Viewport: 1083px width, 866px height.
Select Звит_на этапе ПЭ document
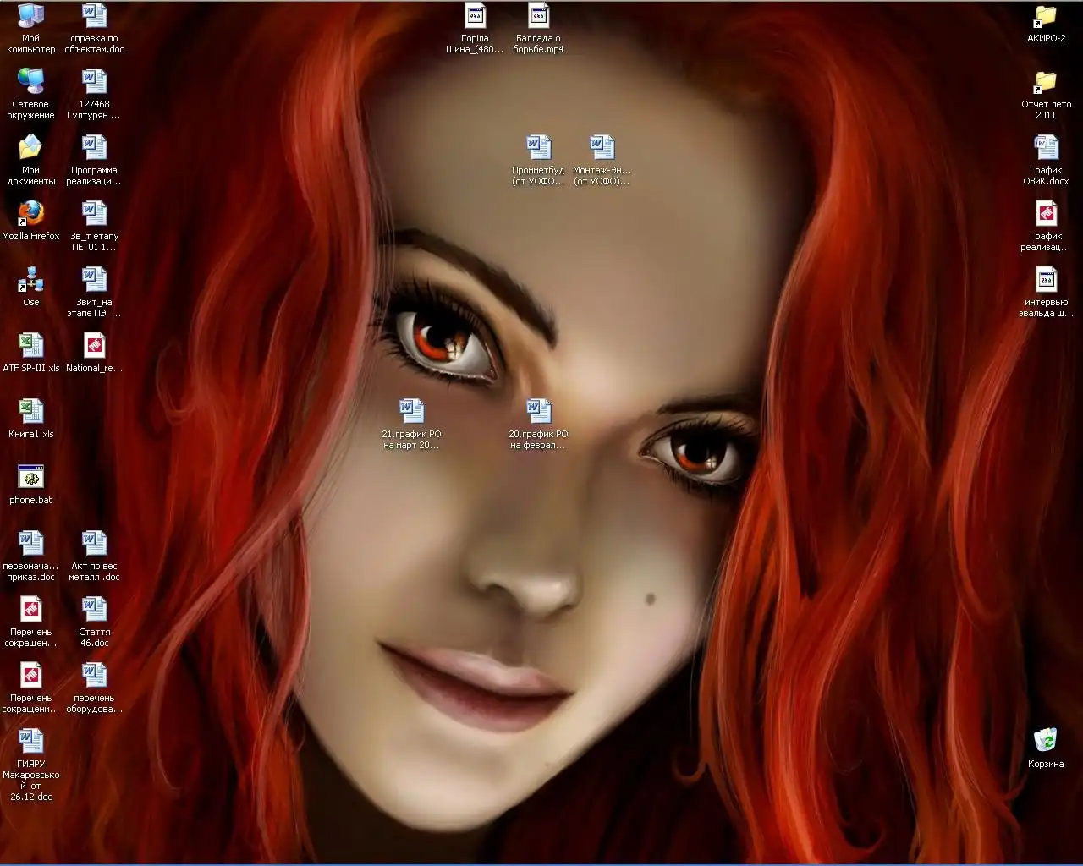pos(94,292)
